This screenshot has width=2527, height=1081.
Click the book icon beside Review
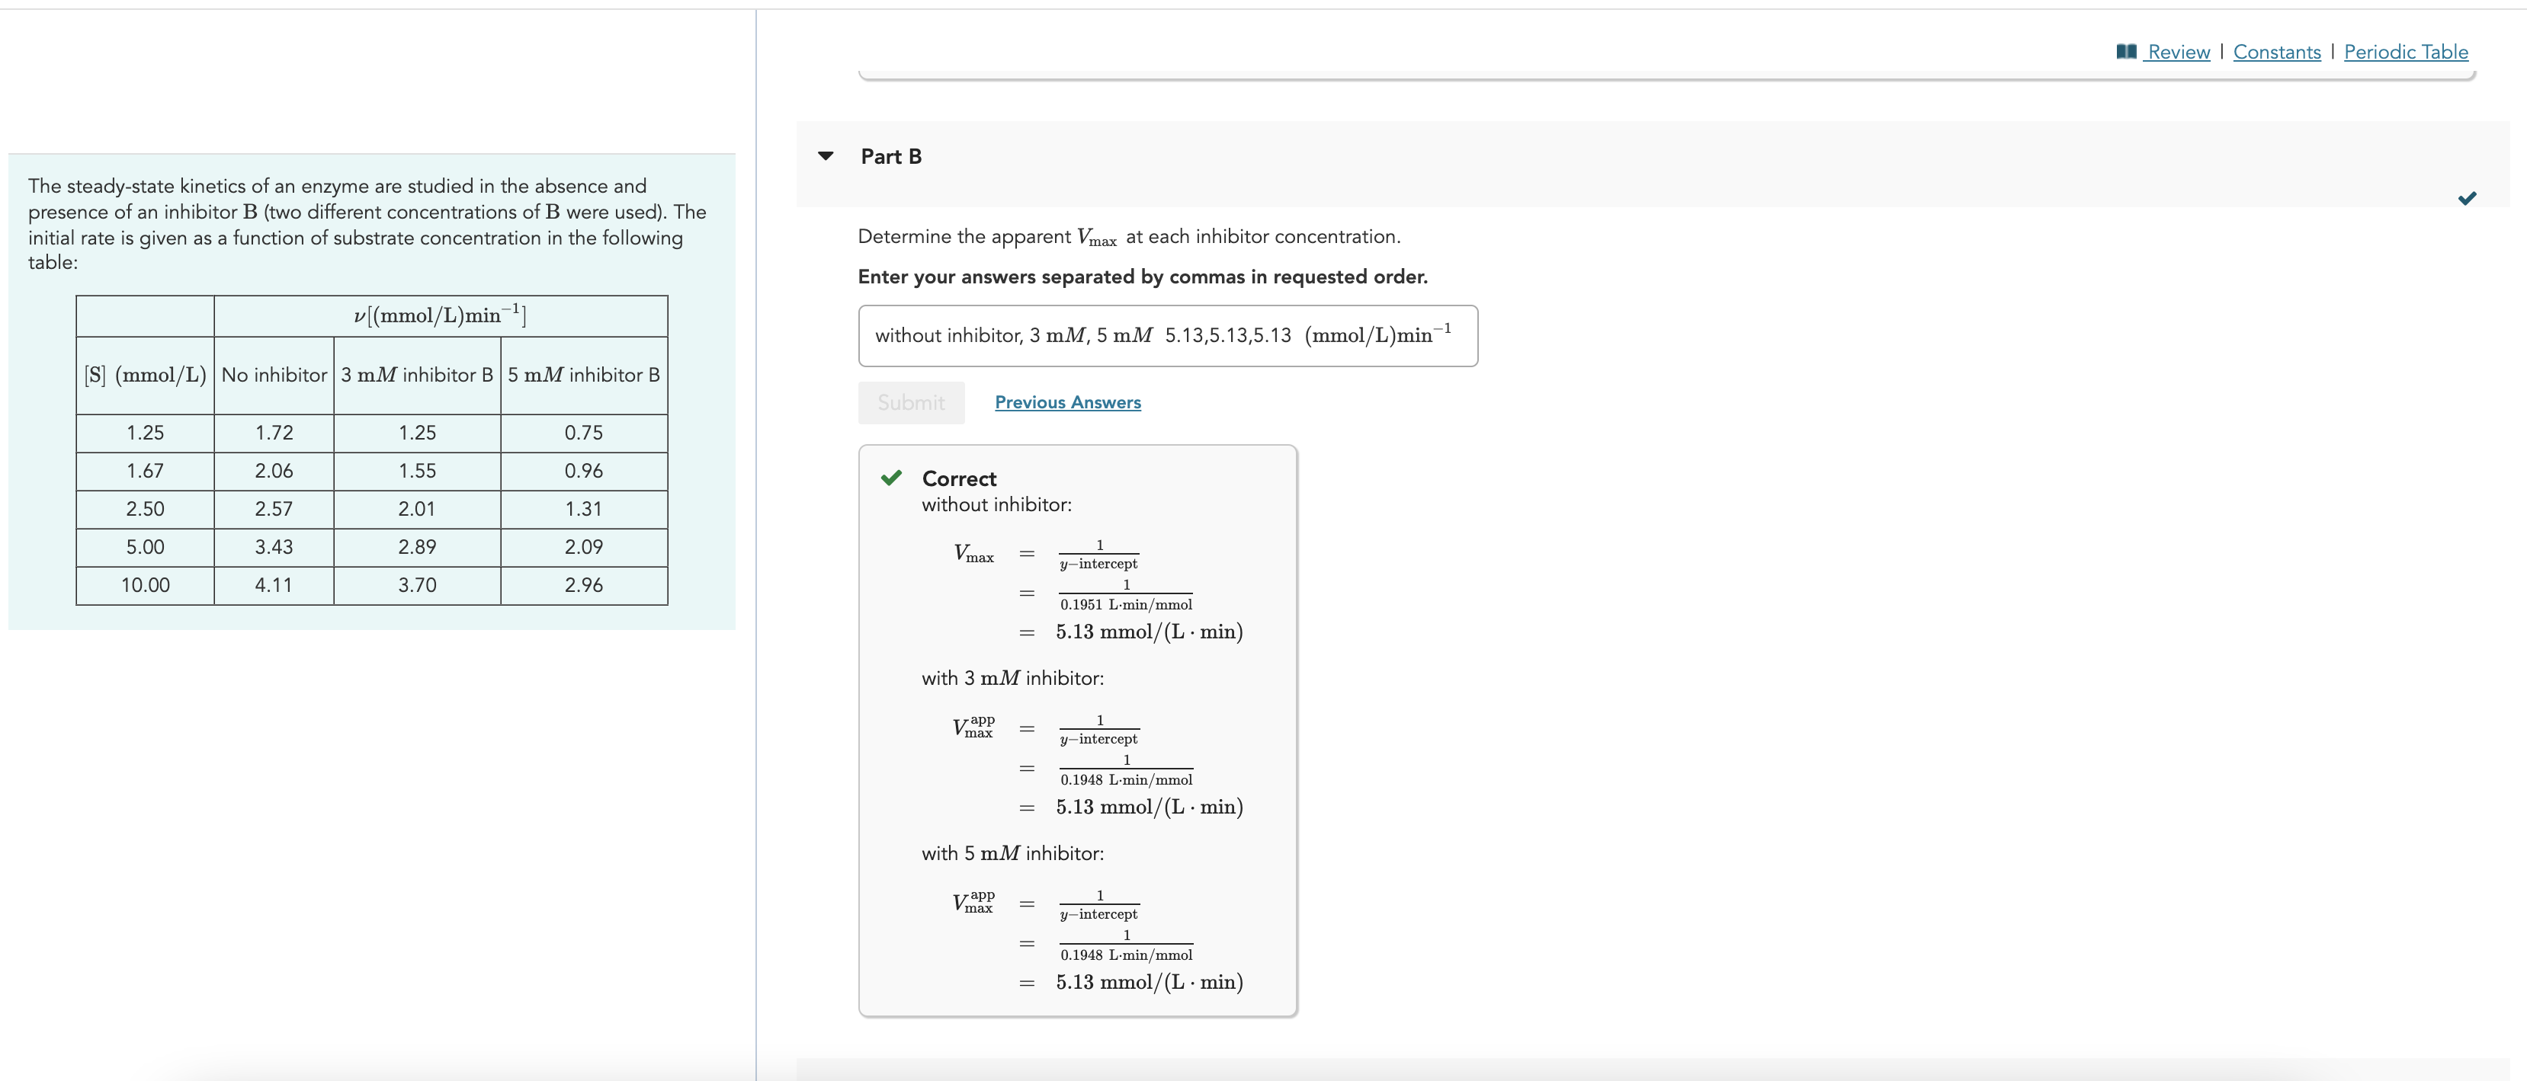click(2126, 52)
